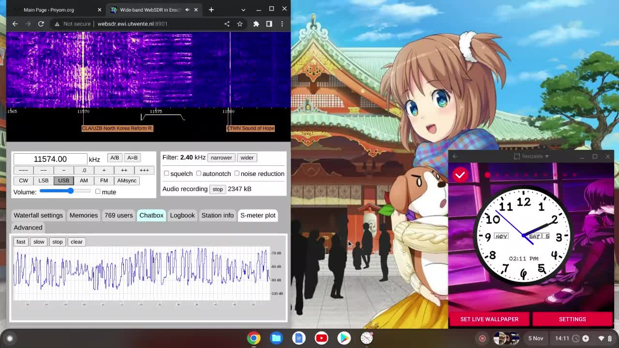Step frequency up with the +++ button
The width and height of the screenshot is (619, 348).
click(x=144, y=170)
